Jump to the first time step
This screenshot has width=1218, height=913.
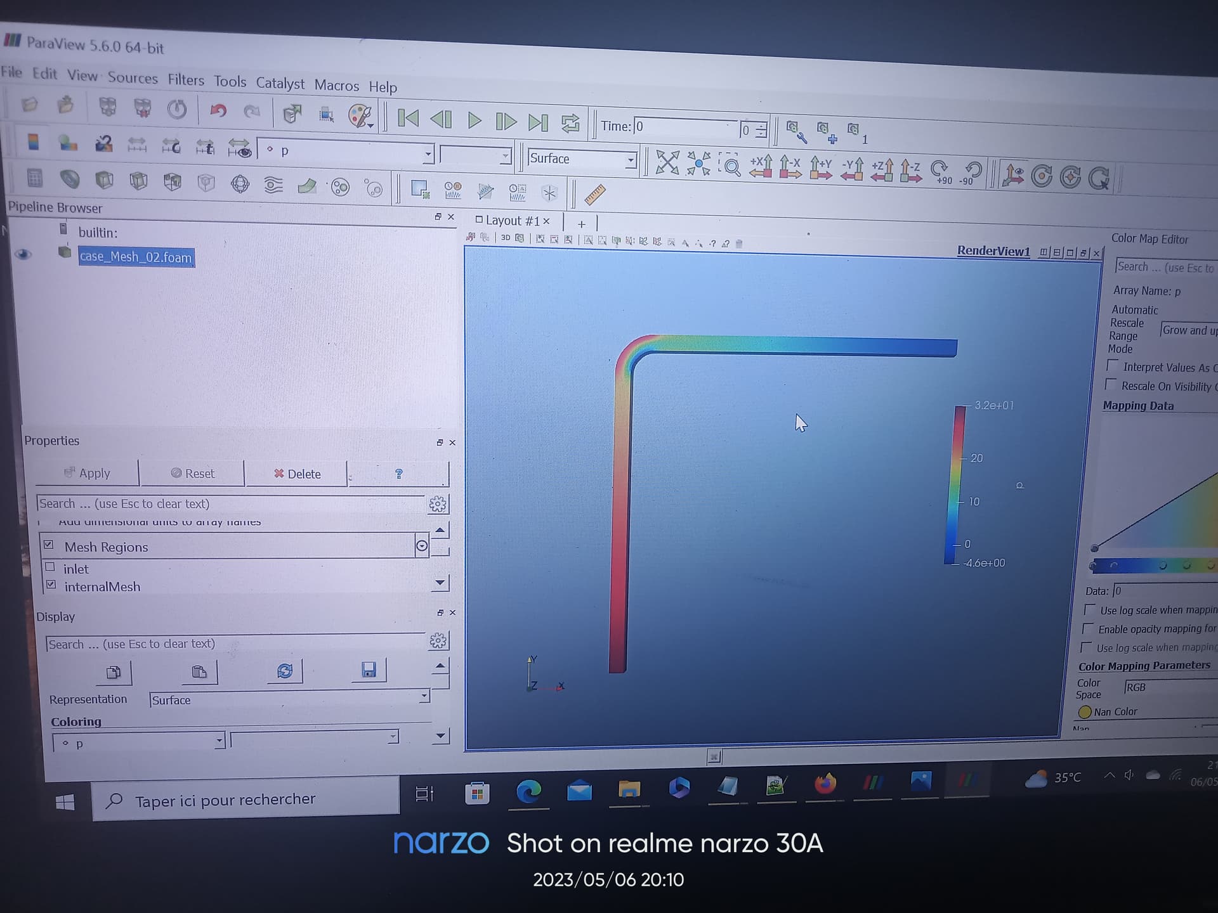tap(408, 119)
